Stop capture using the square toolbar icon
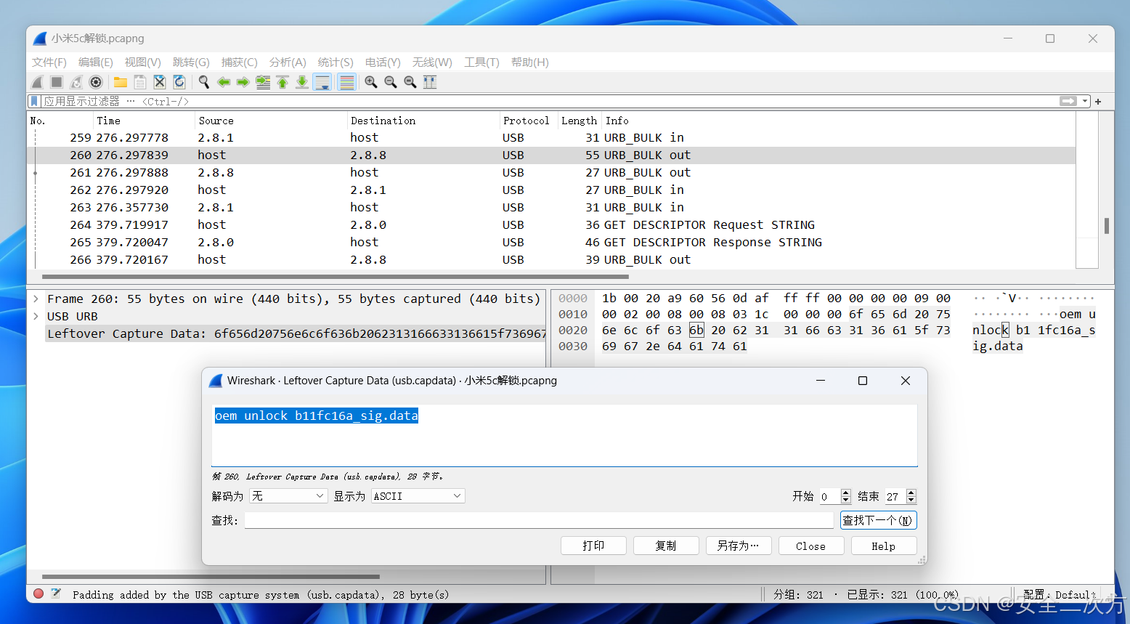Screen dimensions: 1130x624 57,82
